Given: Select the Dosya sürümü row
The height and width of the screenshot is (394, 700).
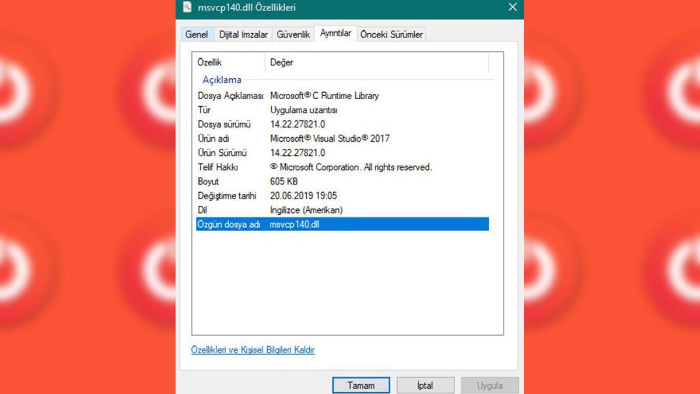Looking at the screenshot, I should click(x=292, y=124).
